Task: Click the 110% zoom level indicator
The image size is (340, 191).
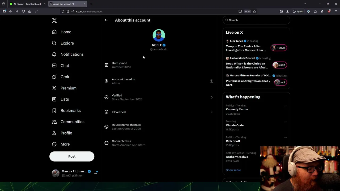Action: click(247, 11)
